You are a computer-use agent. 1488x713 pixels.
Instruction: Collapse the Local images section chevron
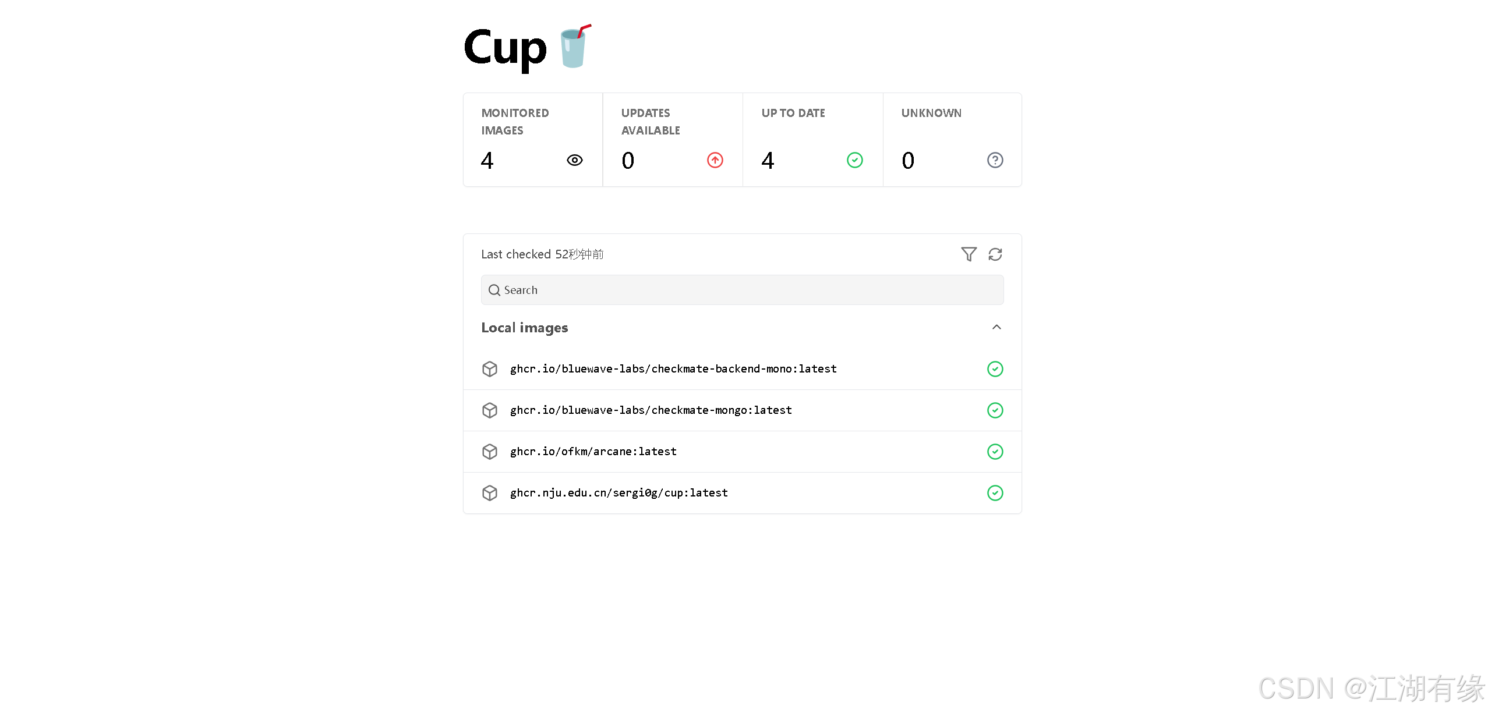[996, 327]
